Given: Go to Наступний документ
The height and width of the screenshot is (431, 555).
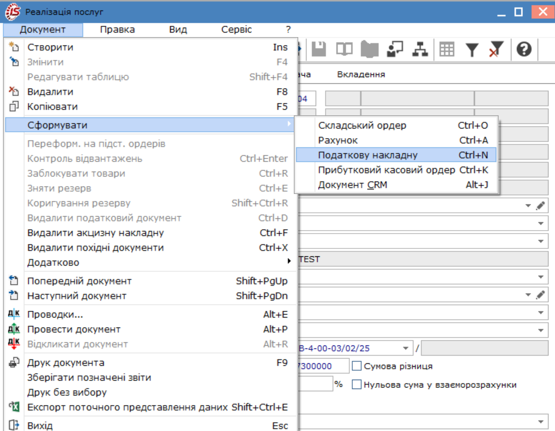Looking at the screenshot, I should (x=150, y=296).
